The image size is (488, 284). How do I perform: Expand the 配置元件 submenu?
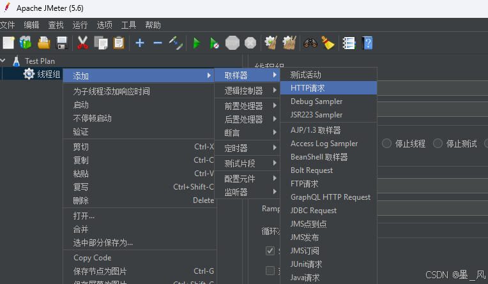point(247,179)
